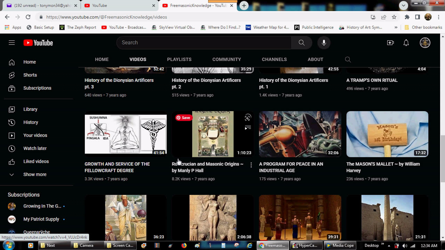Open the 2:06:38 relief carving video thumbnail
The height and width of the screenshot is (250, 445).
213,218
